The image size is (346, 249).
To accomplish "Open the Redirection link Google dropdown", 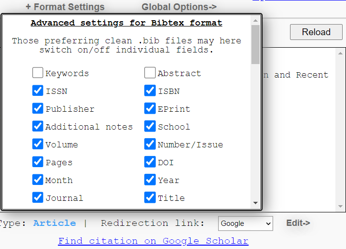I will (x=245, y=223).
